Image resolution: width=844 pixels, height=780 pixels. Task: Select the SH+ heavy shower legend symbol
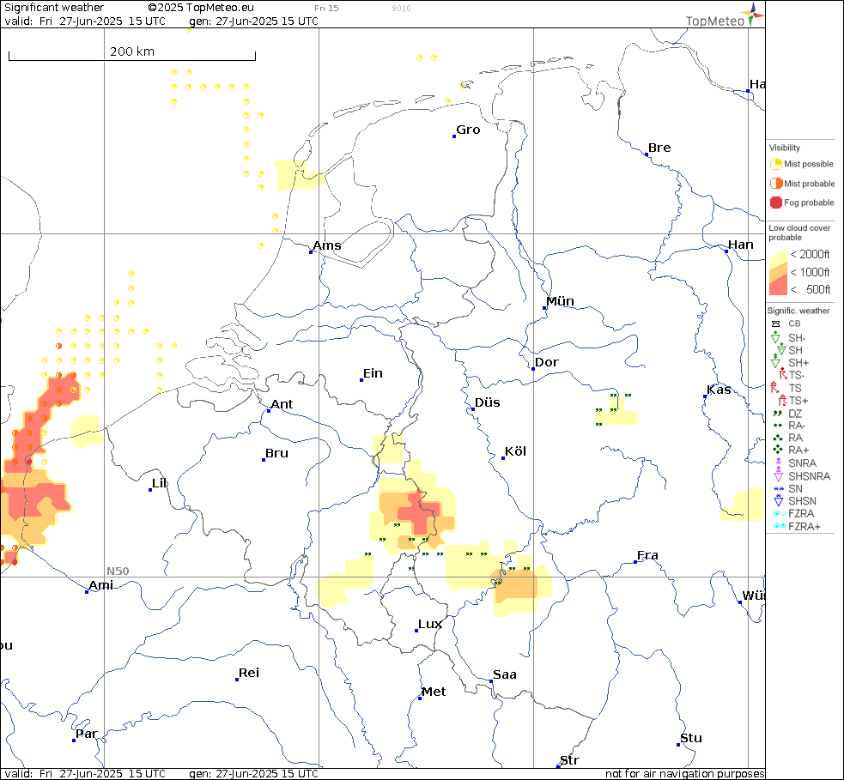pyautogui.click(x=775, y=361)
